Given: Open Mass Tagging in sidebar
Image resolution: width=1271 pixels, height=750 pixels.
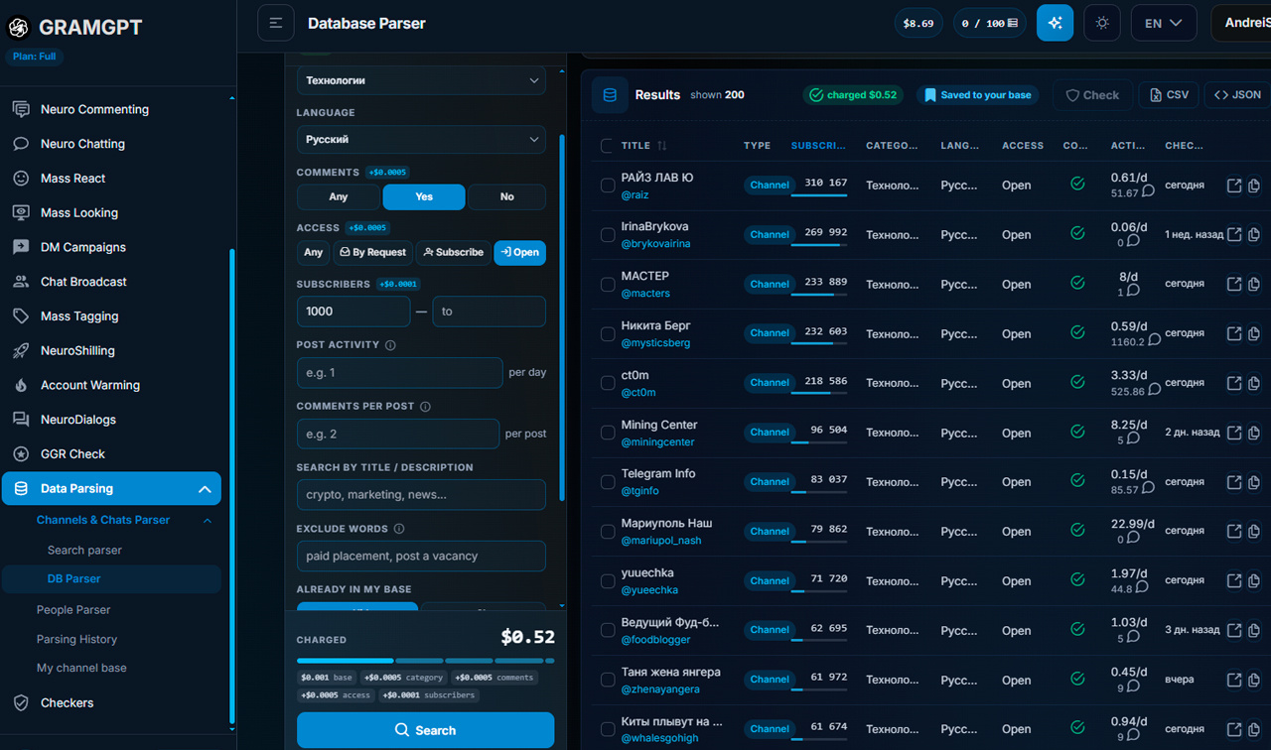Looking at the screenshot, I should click(79, 316).
